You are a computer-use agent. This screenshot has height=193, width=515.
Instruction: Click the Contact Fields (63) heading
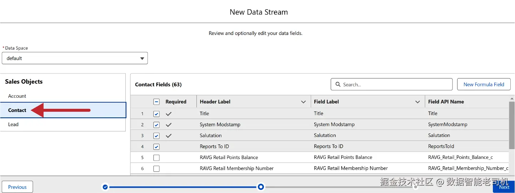pos(158,85)
